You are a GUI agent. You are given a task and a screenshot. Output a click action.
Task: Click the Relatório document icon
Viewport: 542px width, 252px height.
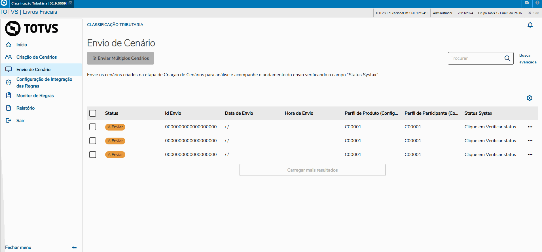coord(9,108)
